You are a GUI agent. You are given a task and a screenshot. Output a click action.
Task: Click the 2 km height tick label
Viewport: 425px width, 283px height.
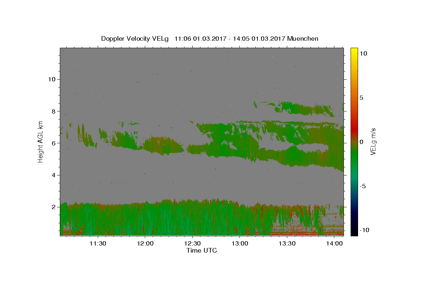pos(53,207)
